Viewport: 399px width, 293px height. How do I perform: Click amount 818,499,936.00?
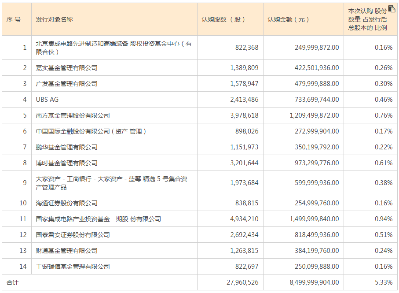[x=317, y=235]
